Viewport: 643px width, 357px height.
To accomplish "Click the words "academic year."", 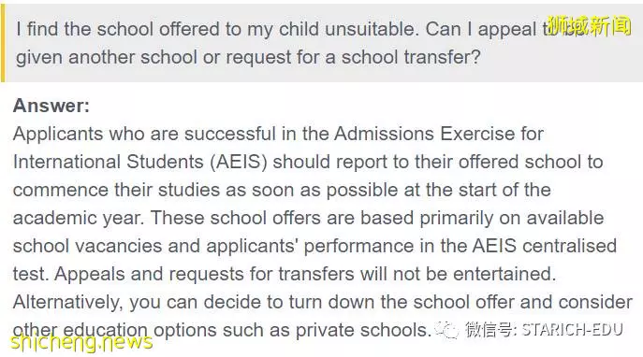I will (79, 218).
